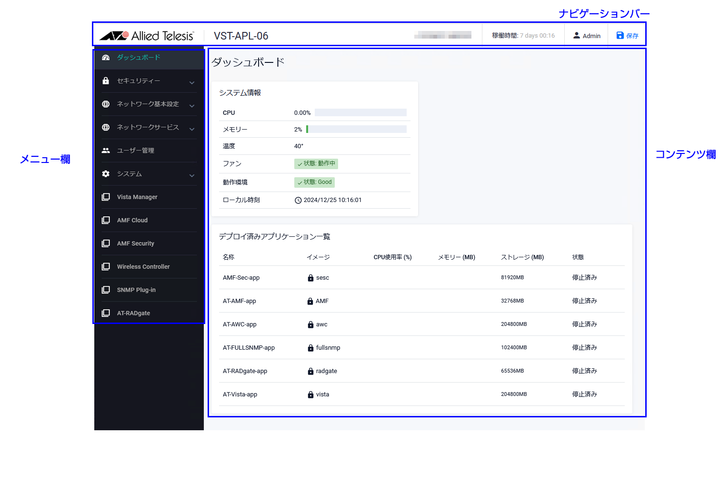The height and width of the screenshot is (486, 720).
Task: Select the AT-Vista-app table row
Action: pyautogui.click(x=421, y=395)
